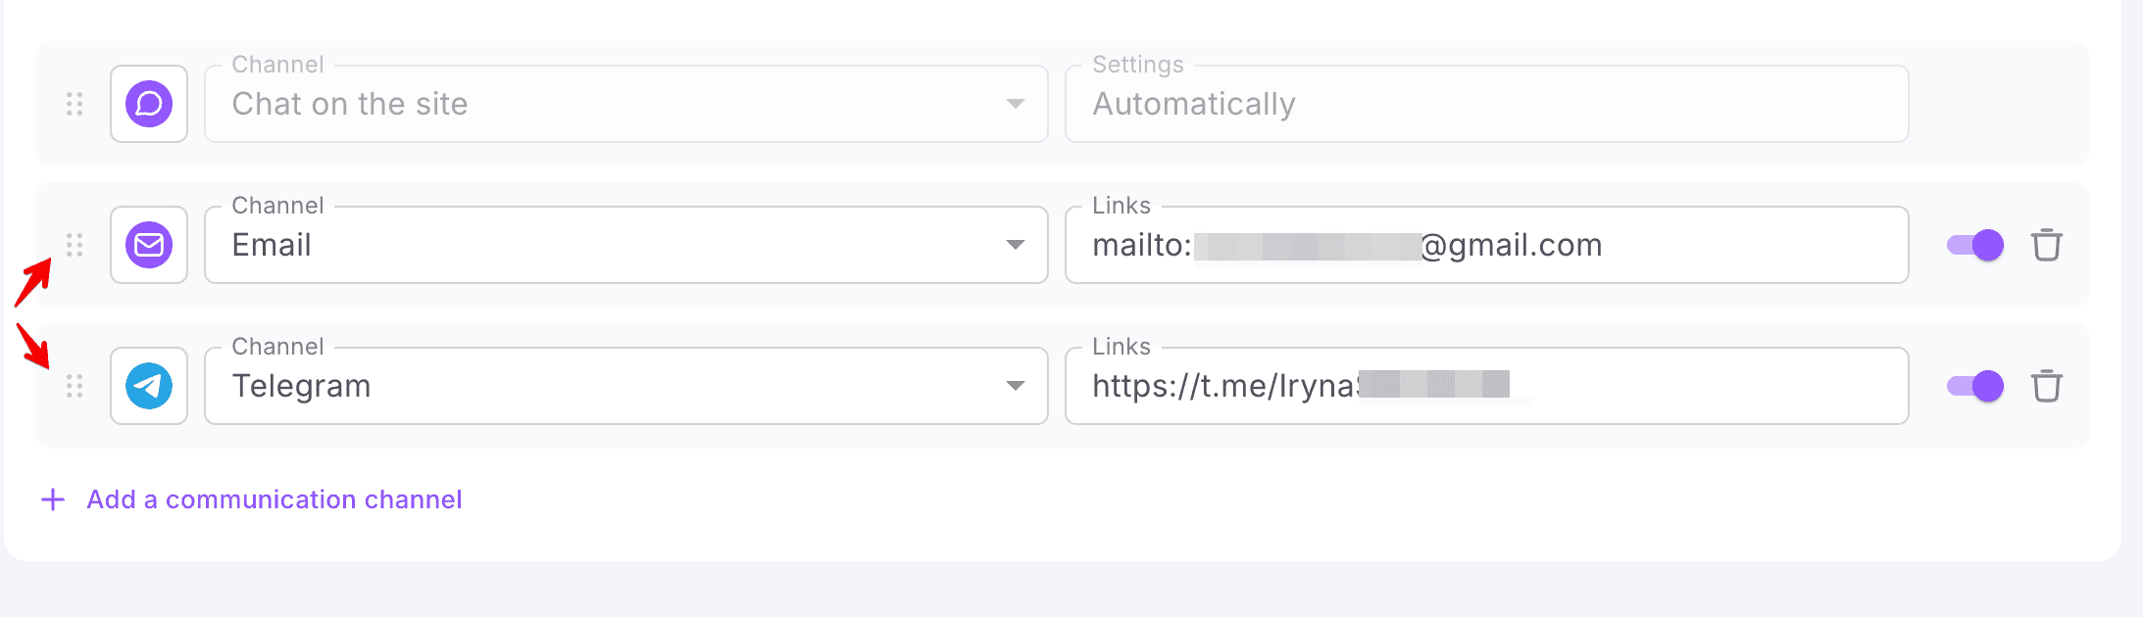The height and width of the screenshot is (617, 2143).
Task: Delete the Telegram channel with trash icon
Action: (x=2046, y=386)
